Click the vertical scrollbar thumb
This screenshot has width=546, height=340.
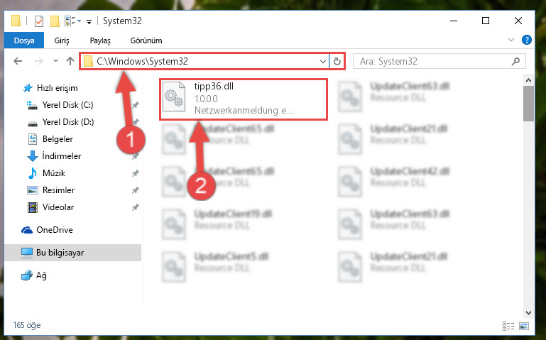click(x=528, y=104)
